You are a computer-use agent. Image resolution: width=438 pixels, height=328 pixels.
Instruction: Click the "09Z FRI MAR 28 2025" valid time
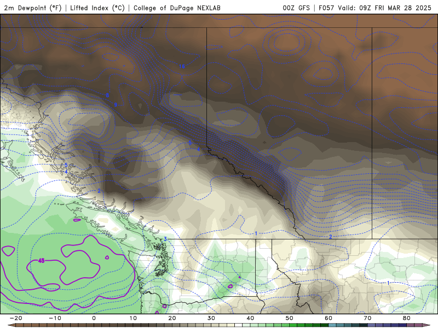click(x=395, y=8)
